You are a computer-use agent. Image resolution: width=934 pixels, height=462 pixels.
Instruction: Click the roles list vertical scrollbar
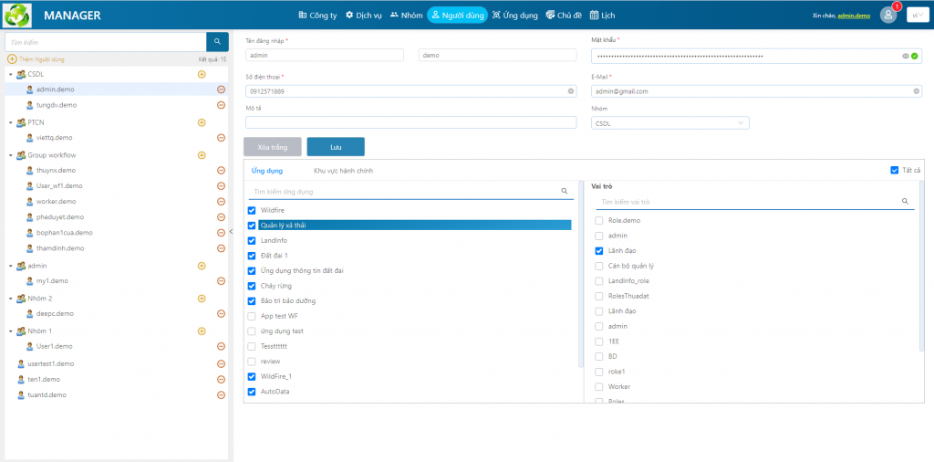point(920,265)
